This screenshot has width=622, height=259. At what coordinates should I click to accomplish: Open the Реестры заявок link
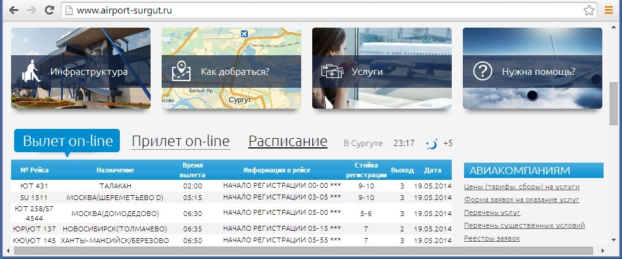click(492, 238)
